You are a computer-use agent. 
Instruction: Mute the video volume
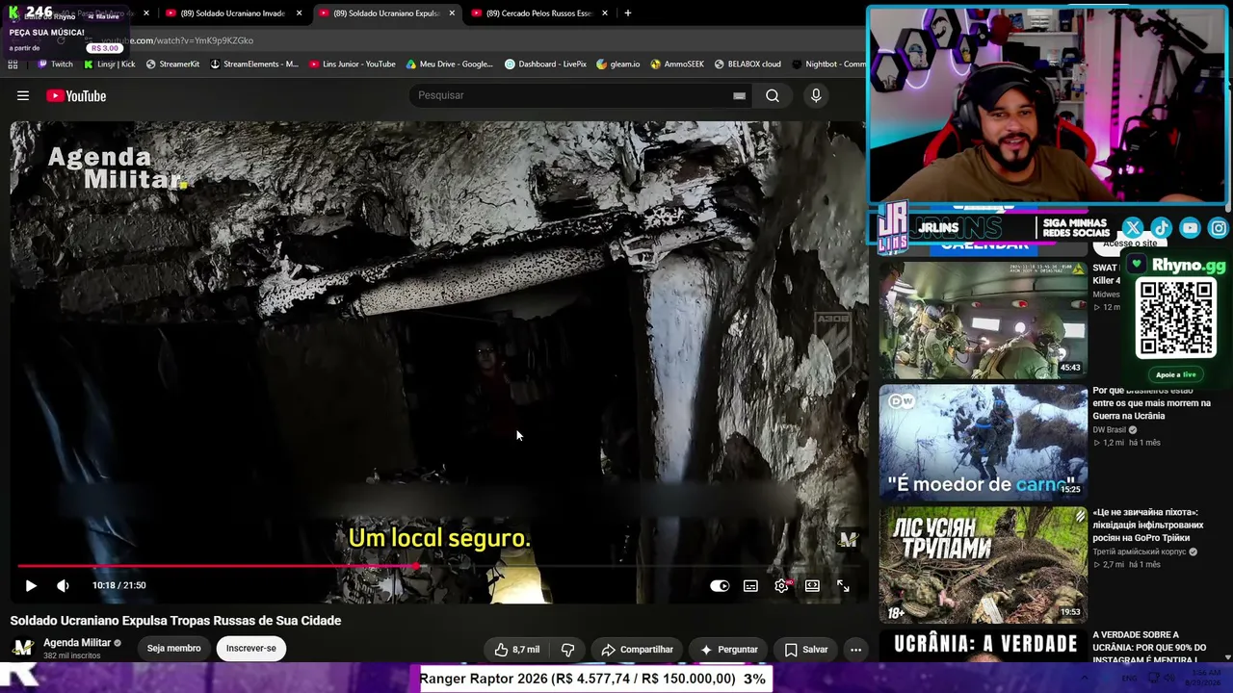point(63,585)
